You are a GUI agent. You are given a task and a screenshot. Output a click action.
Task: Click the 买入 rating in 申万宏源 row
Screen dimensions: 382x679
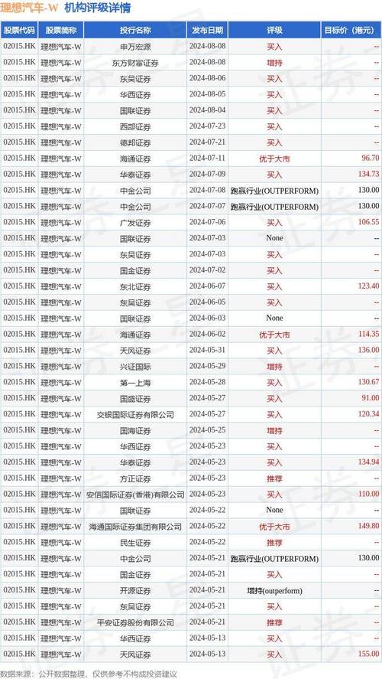click(274, 47)
